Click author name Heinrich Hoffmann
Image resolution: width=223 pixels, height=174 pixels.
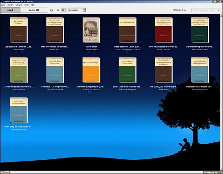pos(200,49)
